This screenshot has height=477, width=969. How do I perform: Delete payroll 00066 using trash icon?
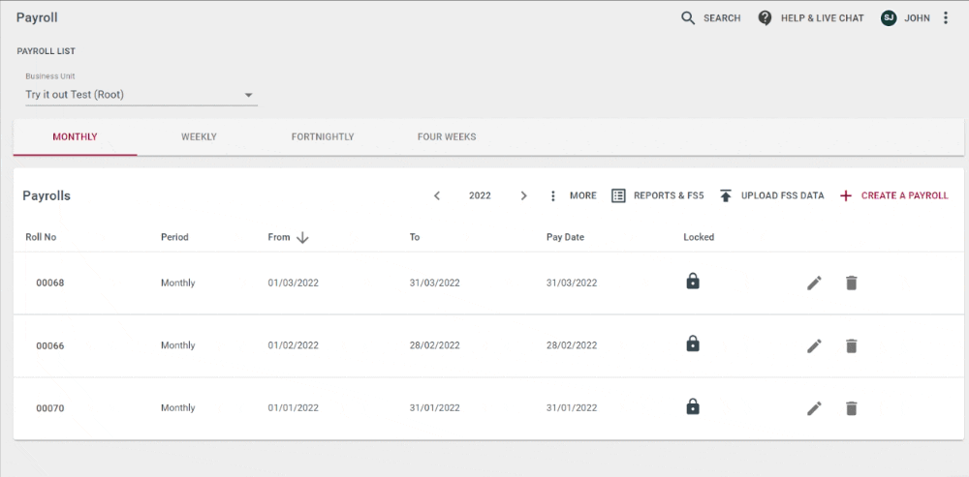coord(852,346)
